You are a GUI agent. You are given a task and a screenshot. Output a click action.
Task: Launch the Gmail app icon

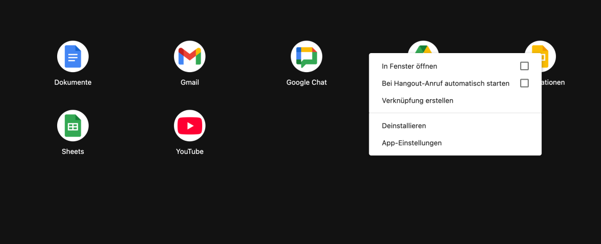click(x=190, y=57)
